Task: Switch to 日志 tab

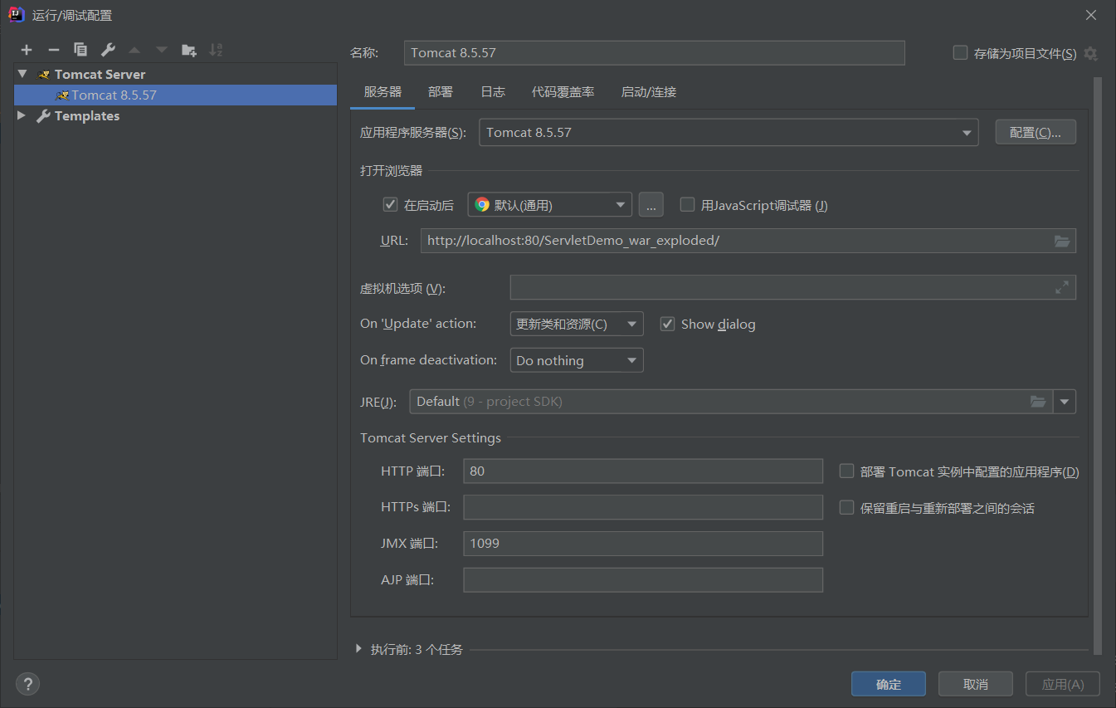Action: click(x=493, y=92)
